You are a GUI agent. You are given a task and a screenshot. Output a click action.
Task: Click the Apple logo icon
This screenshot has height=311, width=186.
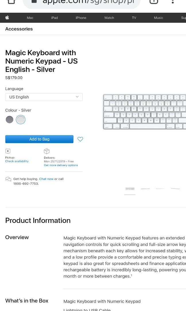(x=7, y=18)
